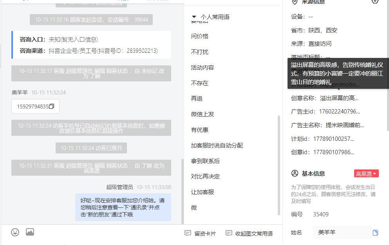
Task: Click the quick phrases list scrollbar
Action: click(279, 165)
